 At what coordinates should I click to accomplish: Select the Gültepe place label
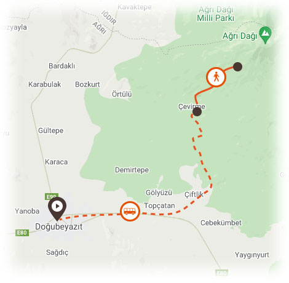point(51,130)
